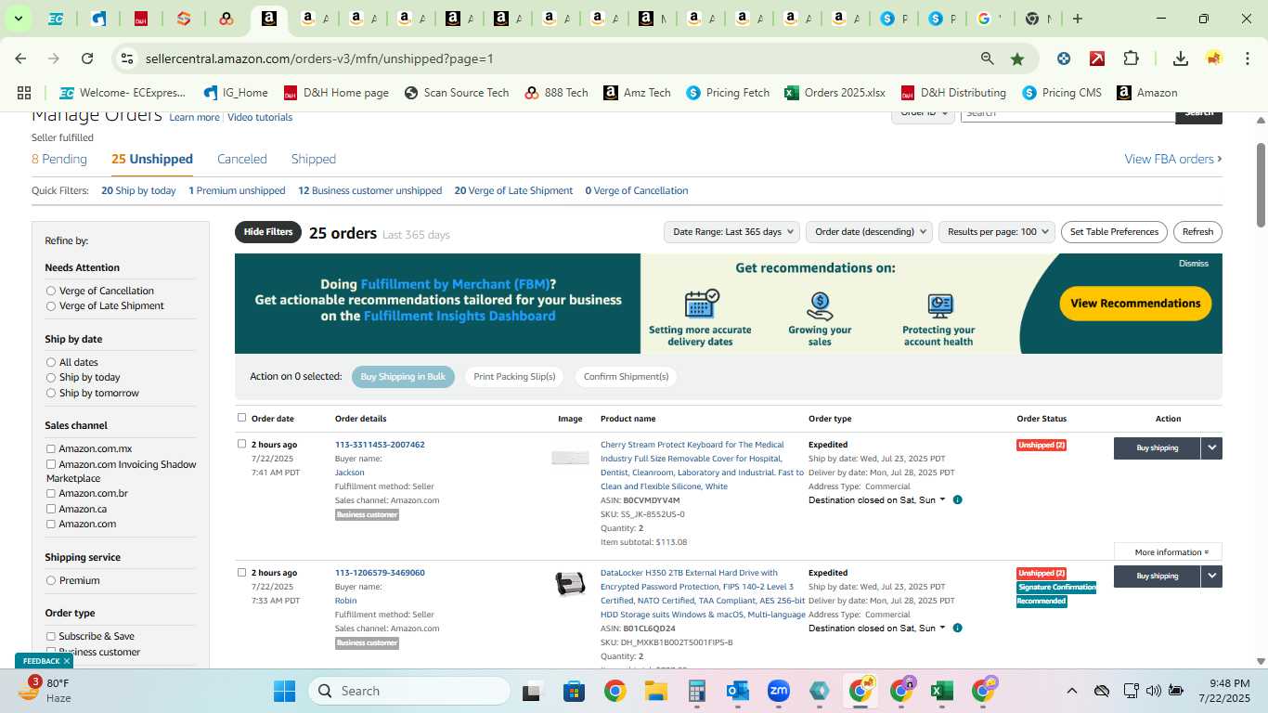Image resolution: width=1268 pixels, height=713 pixels.
Task: Open Chrome downloads icon
Action: (x=1180, y=58)
